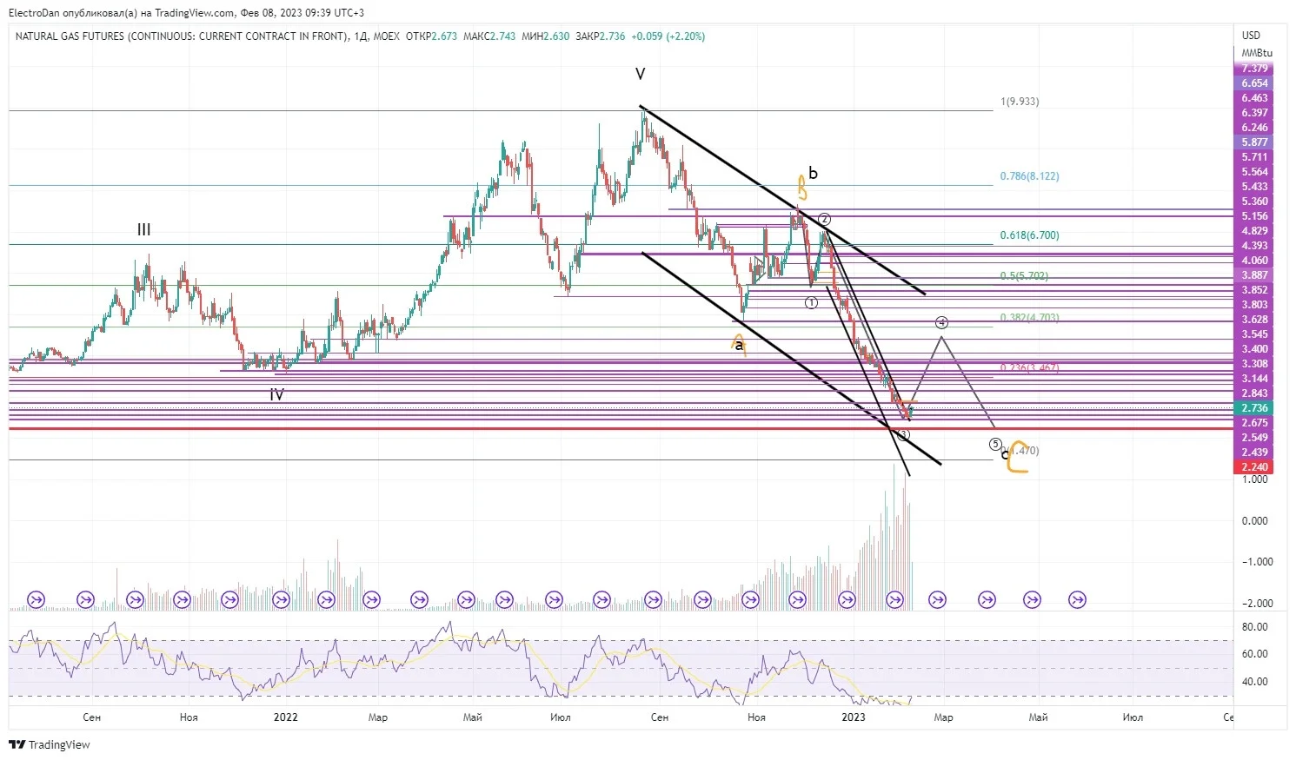The height and width of the screenshot is (760, 1296).
Task: Select the black 'b' wave label
Action: (813, 173)
